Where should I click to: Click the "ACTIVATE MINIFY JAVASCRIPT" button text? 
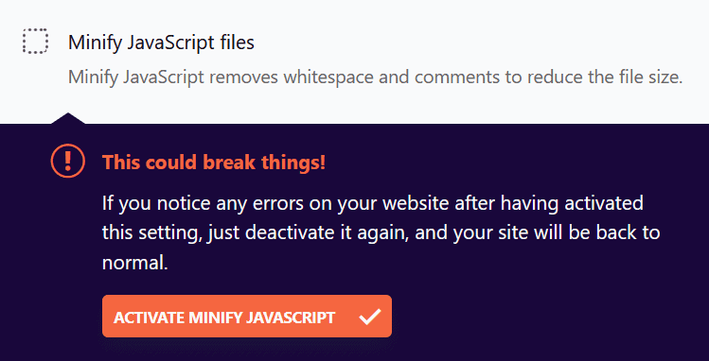point(224,318)
